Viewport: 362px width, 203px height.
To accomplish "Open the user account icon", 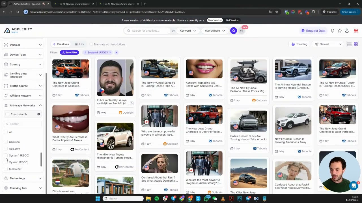I will (x=347, y=31).
